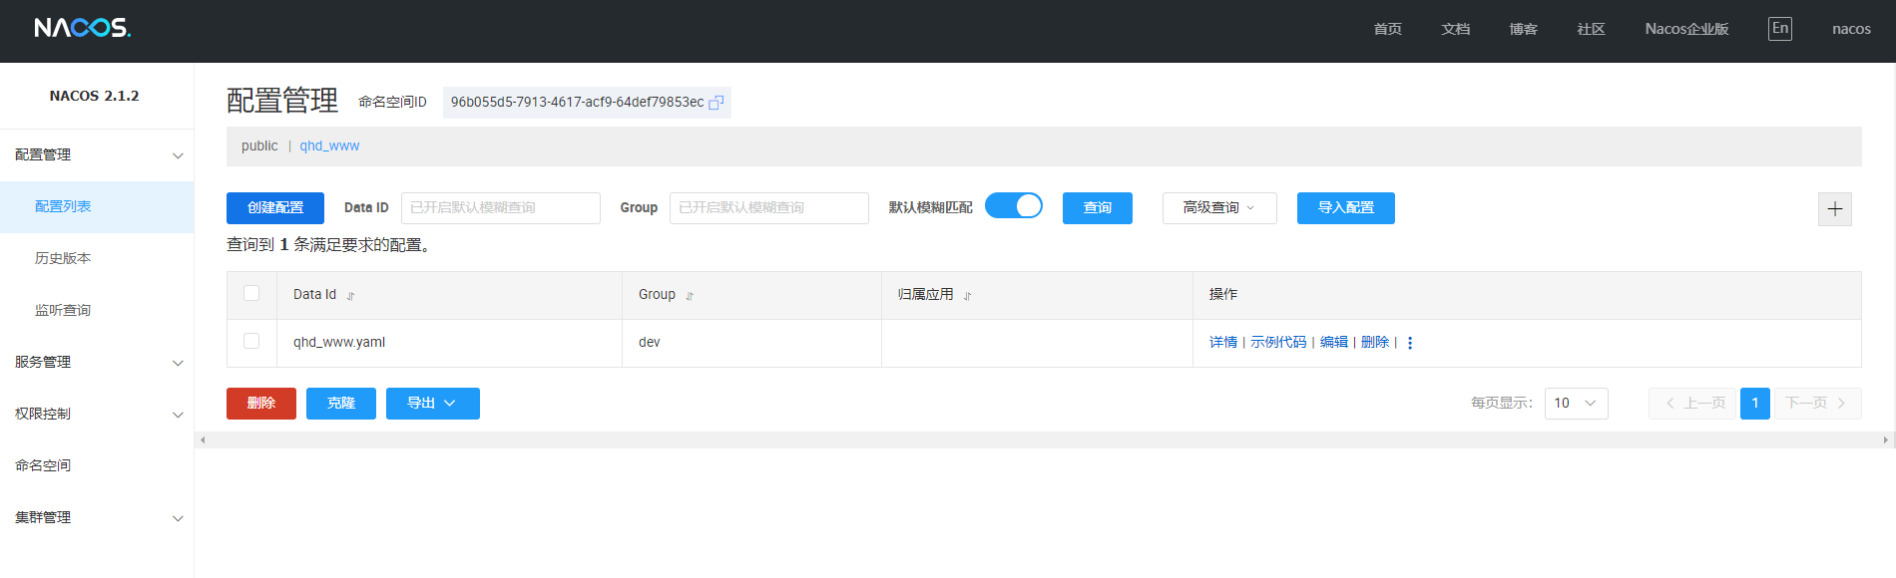The image size is (1896, 578).
Task: Click the plus icon to add a query field
Action: click(1834, 208)
